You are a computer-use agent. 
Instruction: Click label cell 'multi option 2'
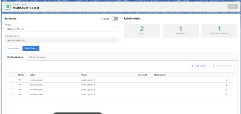point(37,85)
